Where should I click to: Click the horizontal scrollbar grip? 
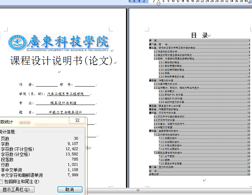(138, 190)
